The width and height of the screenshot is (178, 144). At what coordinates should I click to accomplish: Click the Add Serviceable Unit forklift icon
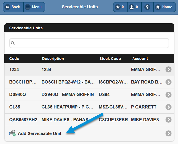12,133
